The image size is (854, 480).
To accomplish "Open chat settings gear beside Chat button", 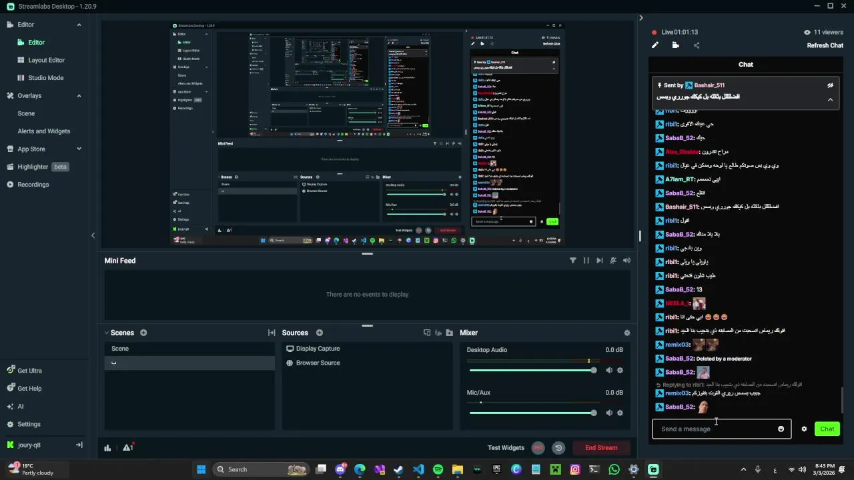I will [x=804, y=429].
